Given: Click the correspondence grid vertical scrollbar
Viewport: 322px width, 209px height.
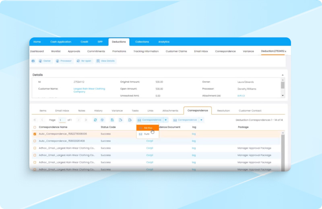Looking at the screenshot, I should (x=283, y=153).
